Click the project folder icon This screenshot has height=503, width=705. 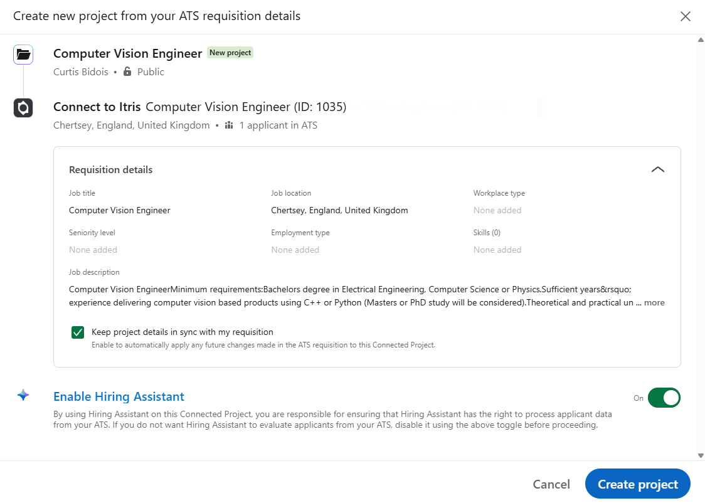point(23,55)
